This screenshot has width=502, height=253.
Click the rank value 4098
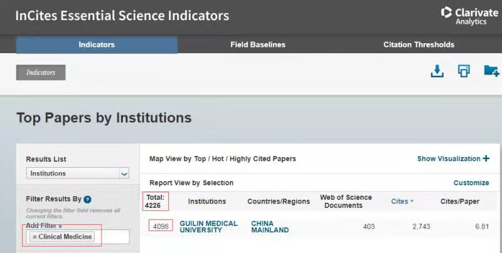click(x=161, y=226)
